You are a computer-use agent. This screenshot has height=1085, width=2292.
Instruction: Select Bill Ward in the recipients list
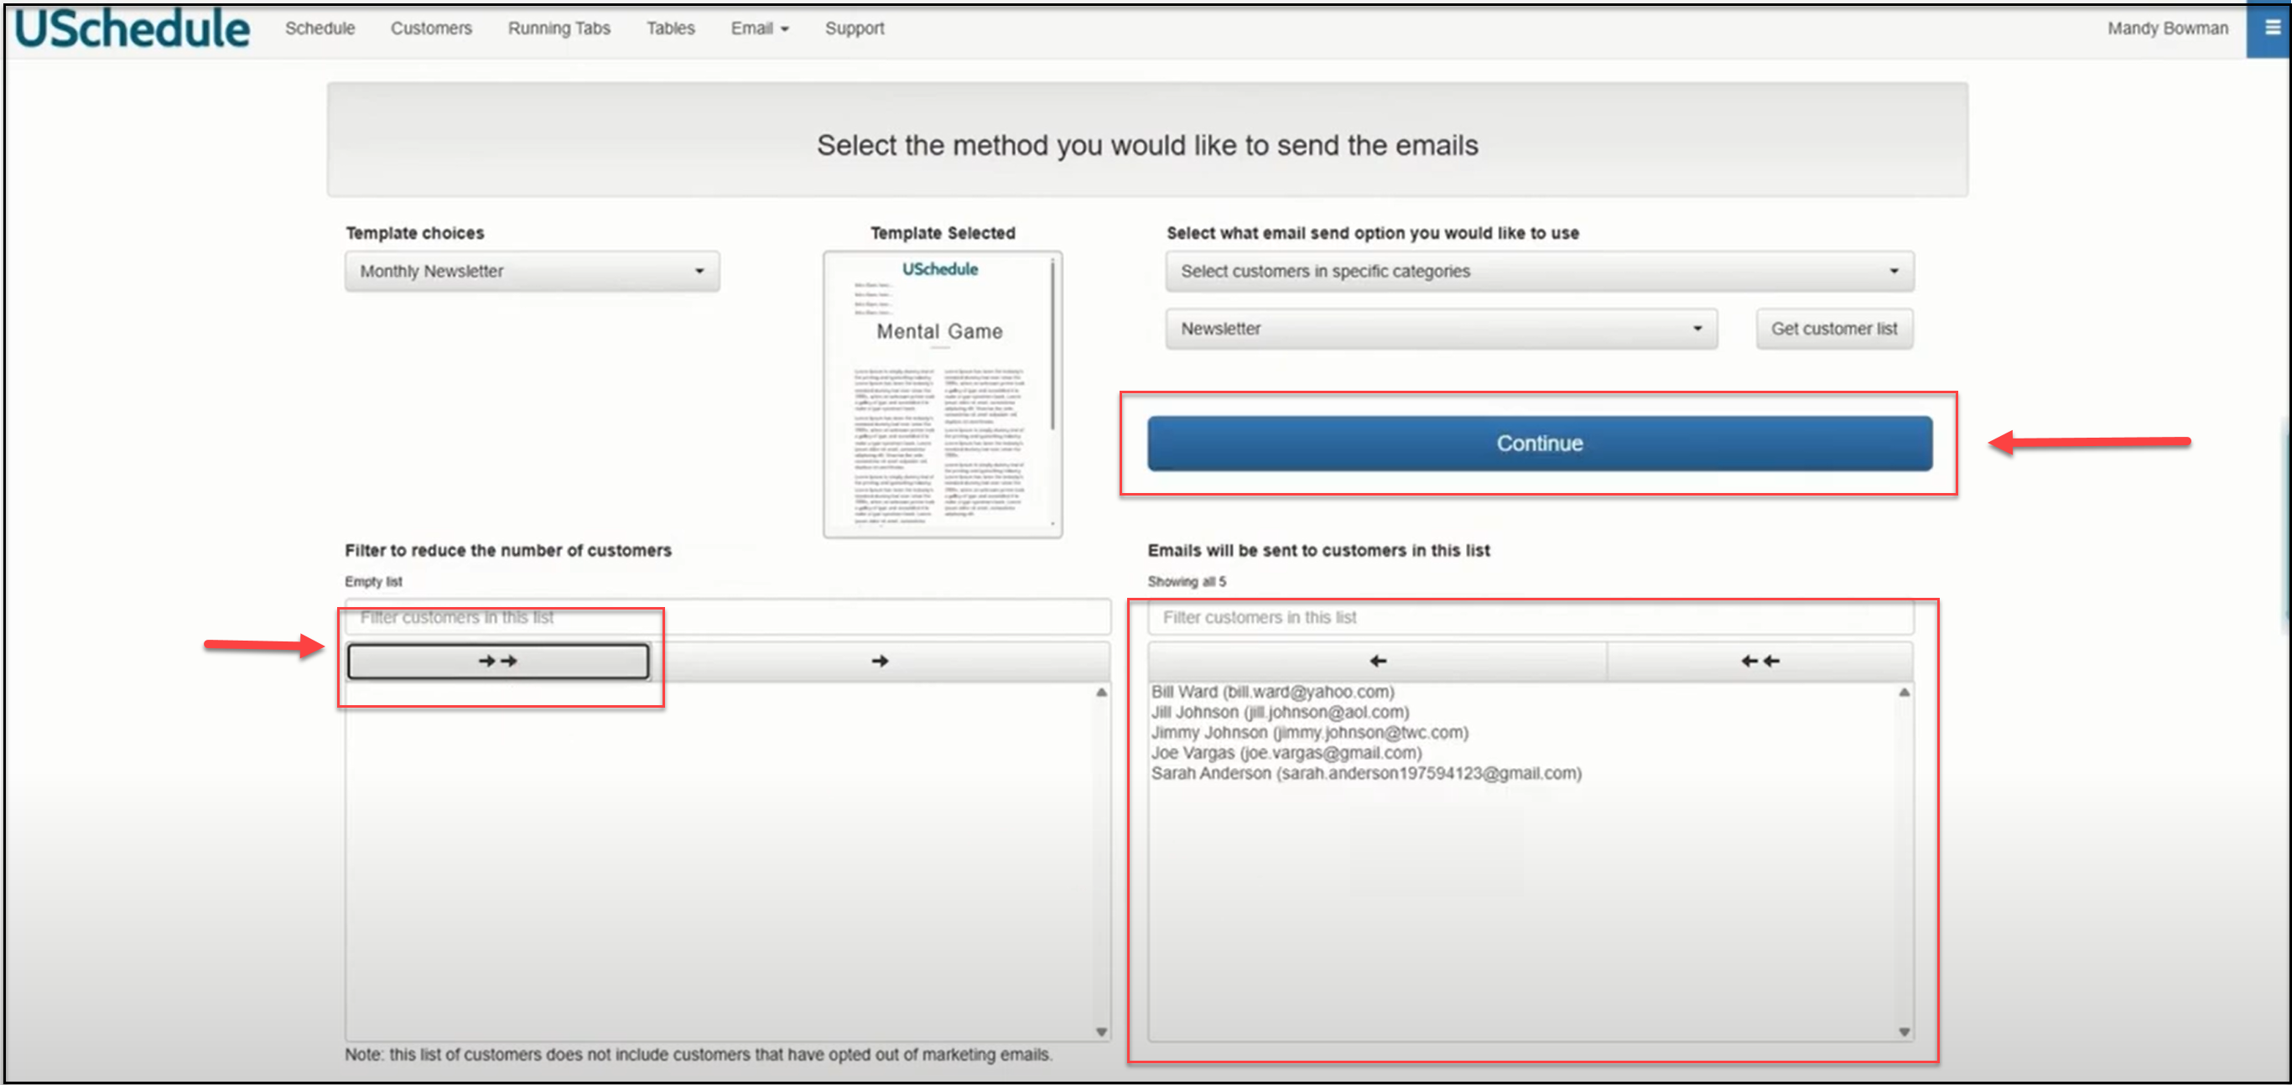[x=1271, y=692]
